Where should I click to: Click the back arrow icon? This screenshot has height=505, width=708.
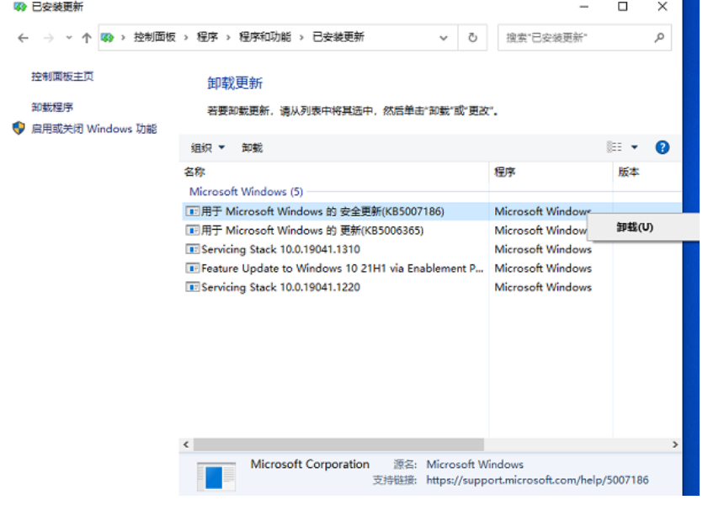click(23, 37)
